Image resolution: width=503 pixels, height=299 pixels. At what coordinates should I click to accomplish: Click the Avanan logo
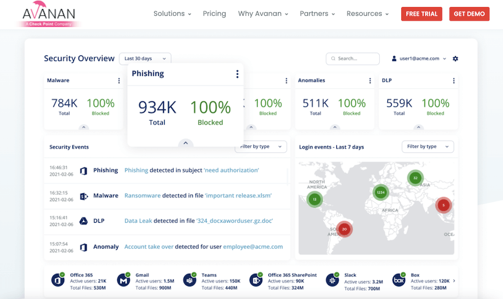49,14
